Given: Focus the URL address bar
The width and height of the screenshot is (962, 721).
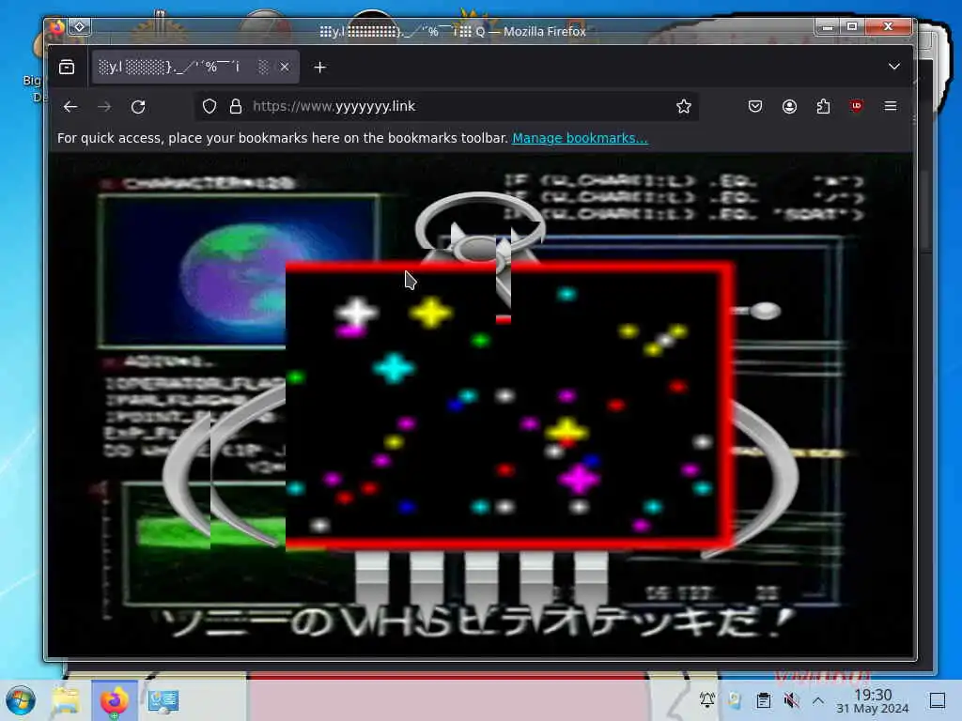Looking at the screenshot, I should 446,107.
